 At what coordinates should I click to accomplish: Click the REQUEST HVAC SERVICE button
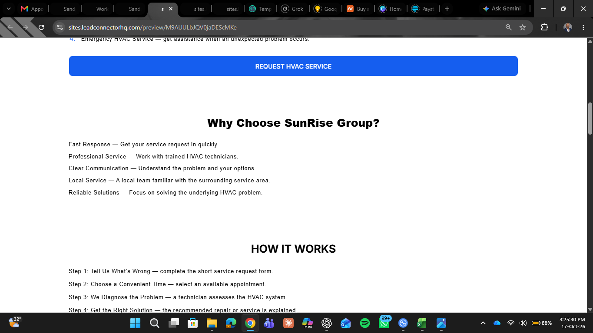pyautogui.click(x=293, y=66)
